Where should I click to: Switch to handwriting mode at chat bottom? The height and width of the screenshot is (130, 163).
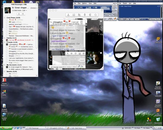(79, 66)
